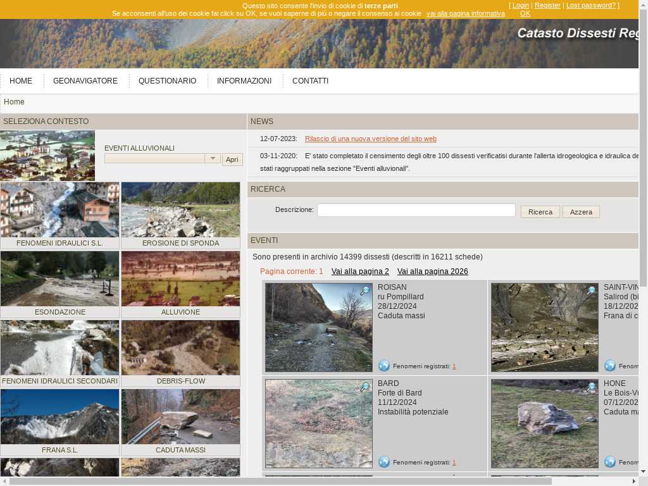This screenshot has height=486, width=648.
Task: Click the globe icon in the SAINT-VINCENT card
Action: click(610, 366)
